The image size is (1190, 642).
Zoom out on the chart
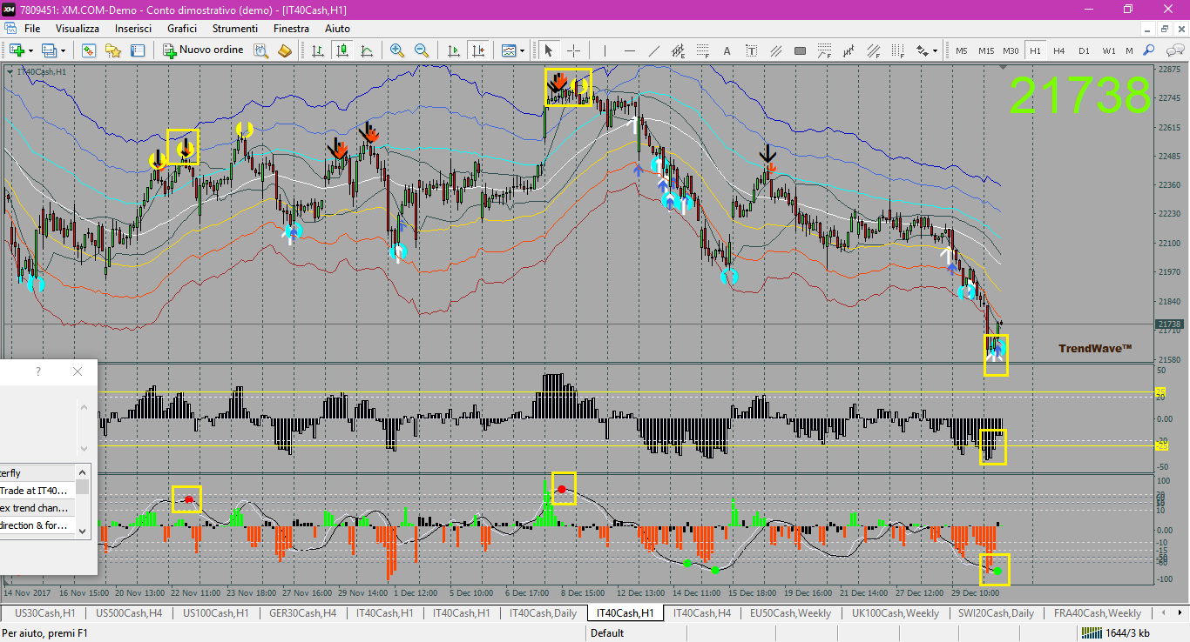(x=422, y=50)
